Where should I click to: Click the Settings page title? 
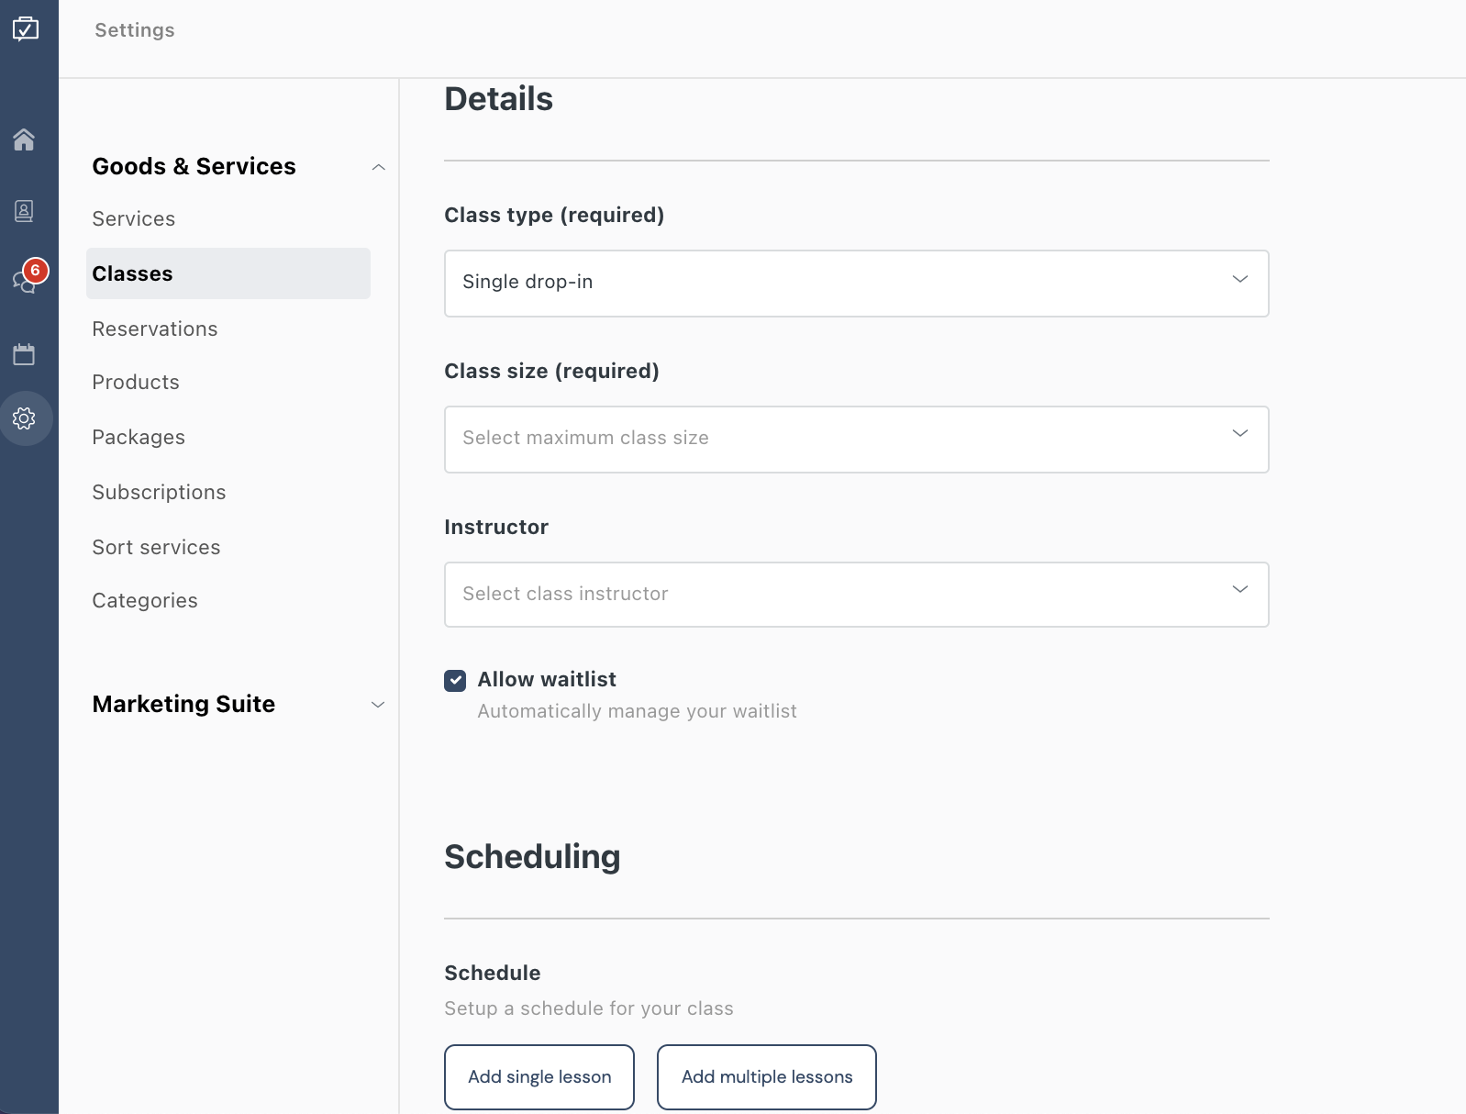(x=135, y=30)
